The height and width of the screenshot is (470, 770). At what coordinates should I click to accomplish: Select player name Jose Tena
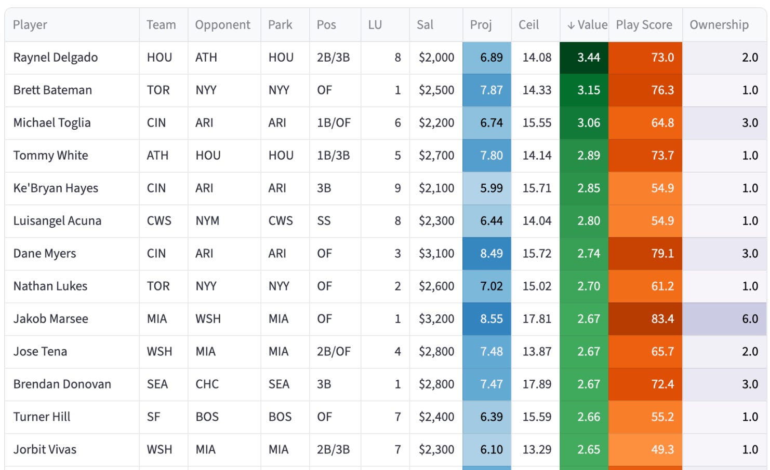point(40,352)
